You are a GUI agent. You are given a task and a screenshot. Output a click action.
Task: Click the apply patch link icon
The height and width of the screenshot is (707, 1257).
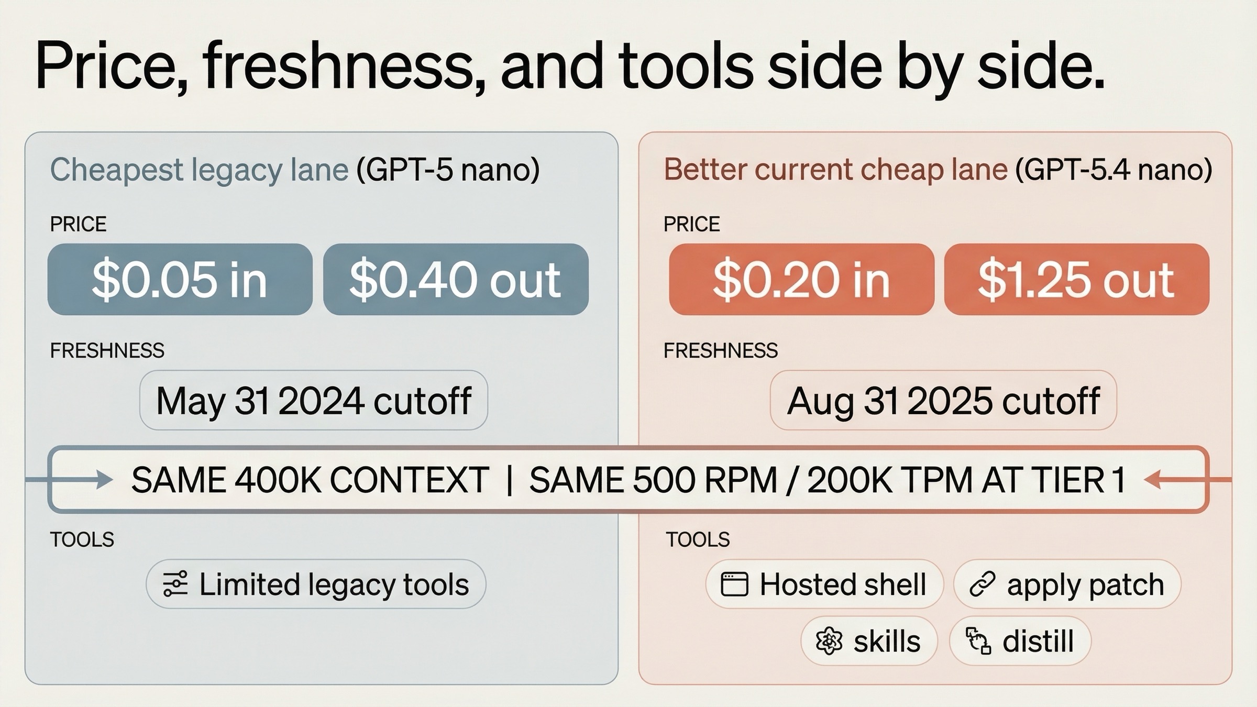coord(982,584)
